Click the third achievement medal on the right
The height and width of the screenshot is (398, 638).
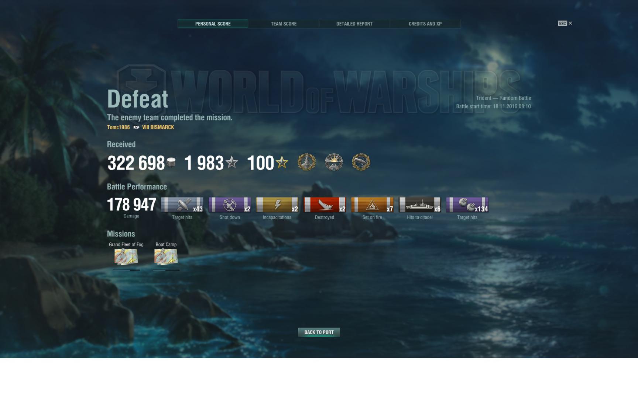pos(361,162)
